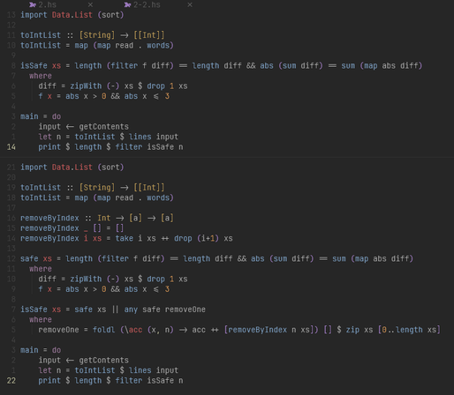Click the 'toIntList :: [String]' signature in the upper pane

click(93, 35)
